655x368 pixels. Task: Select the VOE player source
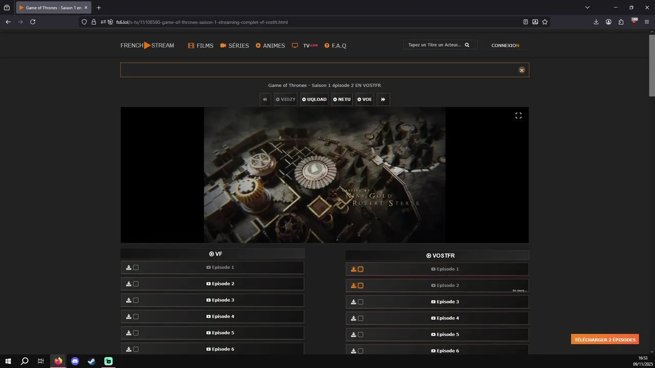click(x=365, y=99)
